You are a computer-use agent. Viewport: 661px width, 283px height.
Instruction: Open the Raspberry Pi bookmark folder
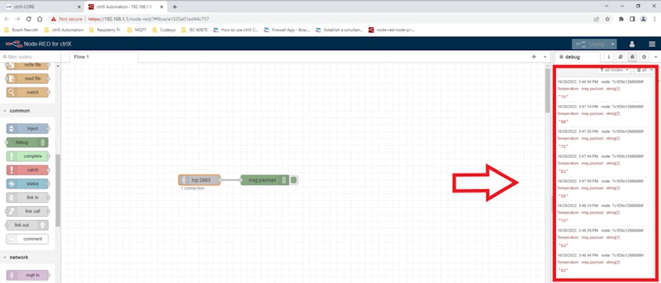tap(105, 30)
